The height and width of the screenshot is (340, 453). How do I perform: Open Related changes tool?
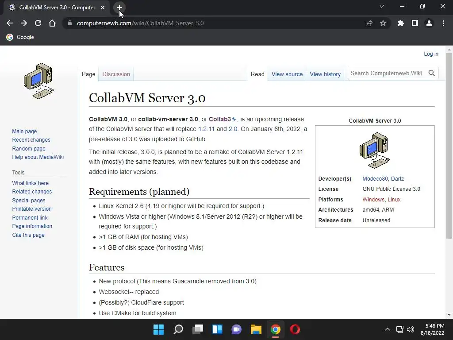coord(32,191)
